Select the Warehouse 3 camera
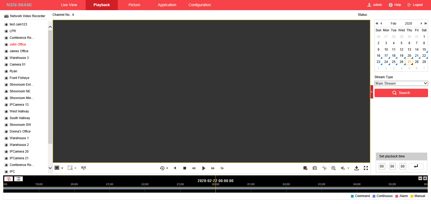Screen dimensions: 431x204 click(19, 58)
